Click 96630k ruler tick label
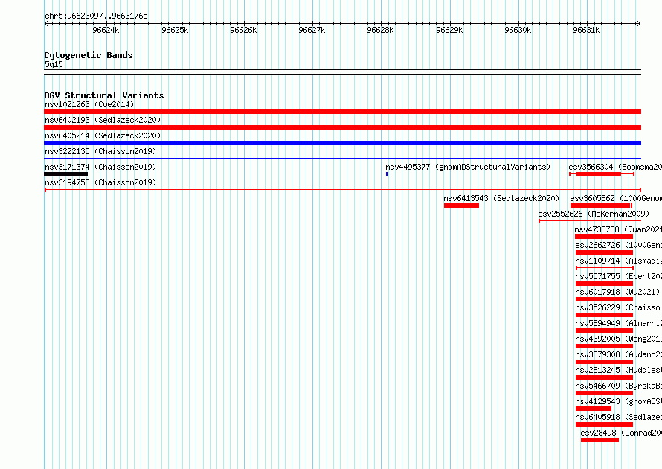The height and width of the screenshot is (469, 662). [x=518, y=30]
